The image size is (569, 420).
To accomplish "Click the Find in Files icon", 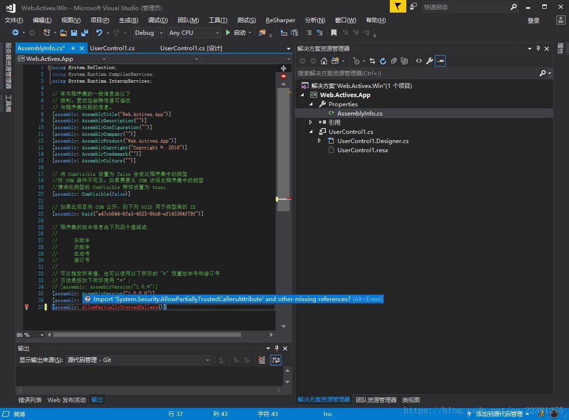I will click(x=261, y=33).
